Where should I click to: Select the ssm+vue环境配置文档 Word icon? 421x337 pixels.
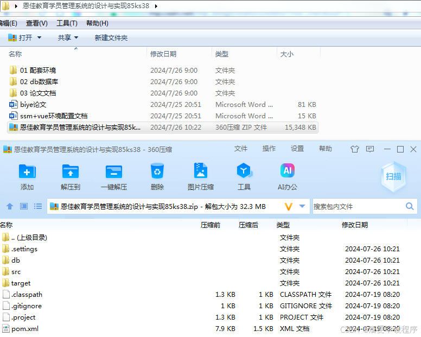tap(14, 116)
